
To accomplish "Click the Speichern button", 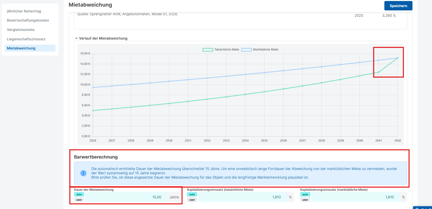I will point(398,6).
